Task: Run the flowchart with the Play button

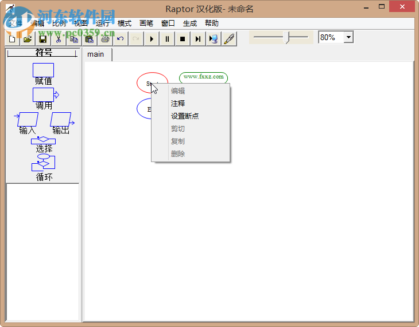Action: (x=152, y=39)
